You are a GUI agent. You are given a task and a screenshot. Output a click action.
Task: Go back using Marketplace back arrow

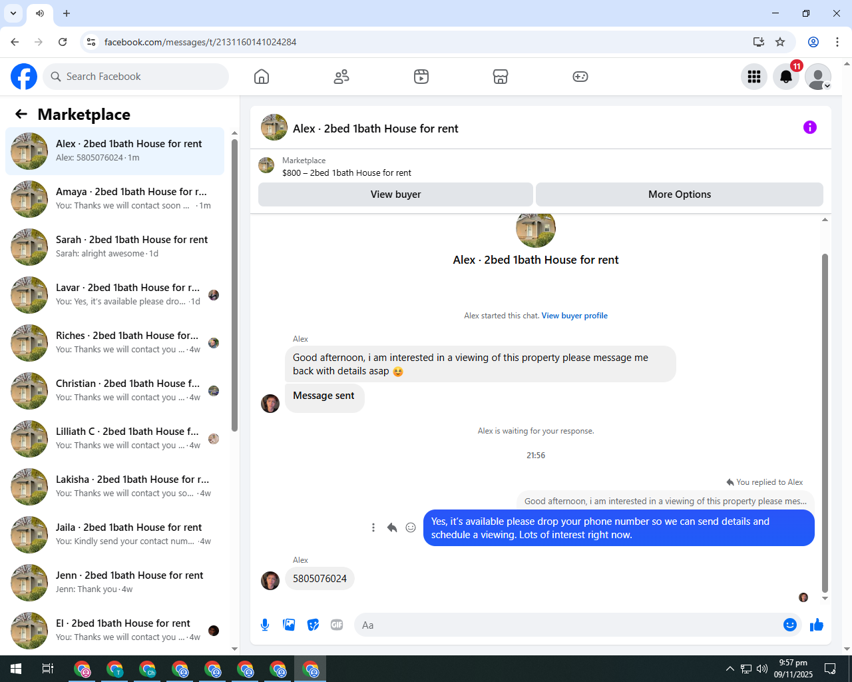tap(21, 114)
